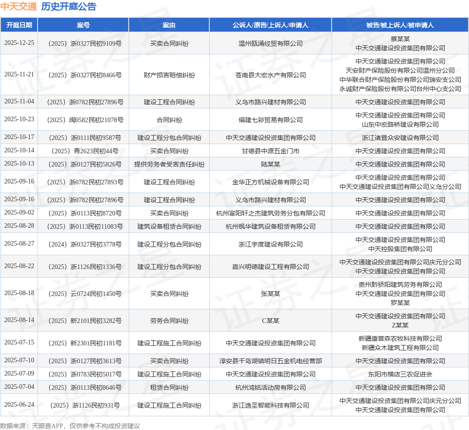
Task: Select the 开庭日期 column header
Action: (x=19, y=25)
